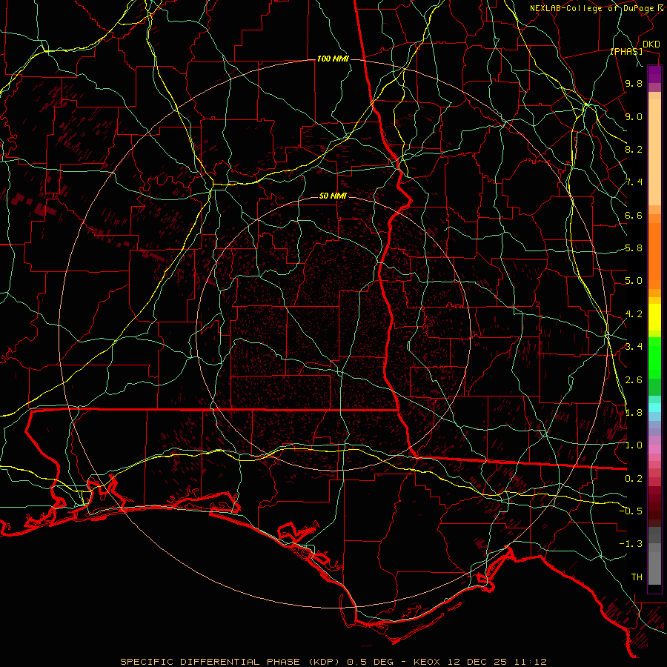The height and width of the screenshot is (667, 667).
Task: Click the -1.3 value on color scale
Action: point(631,544)
